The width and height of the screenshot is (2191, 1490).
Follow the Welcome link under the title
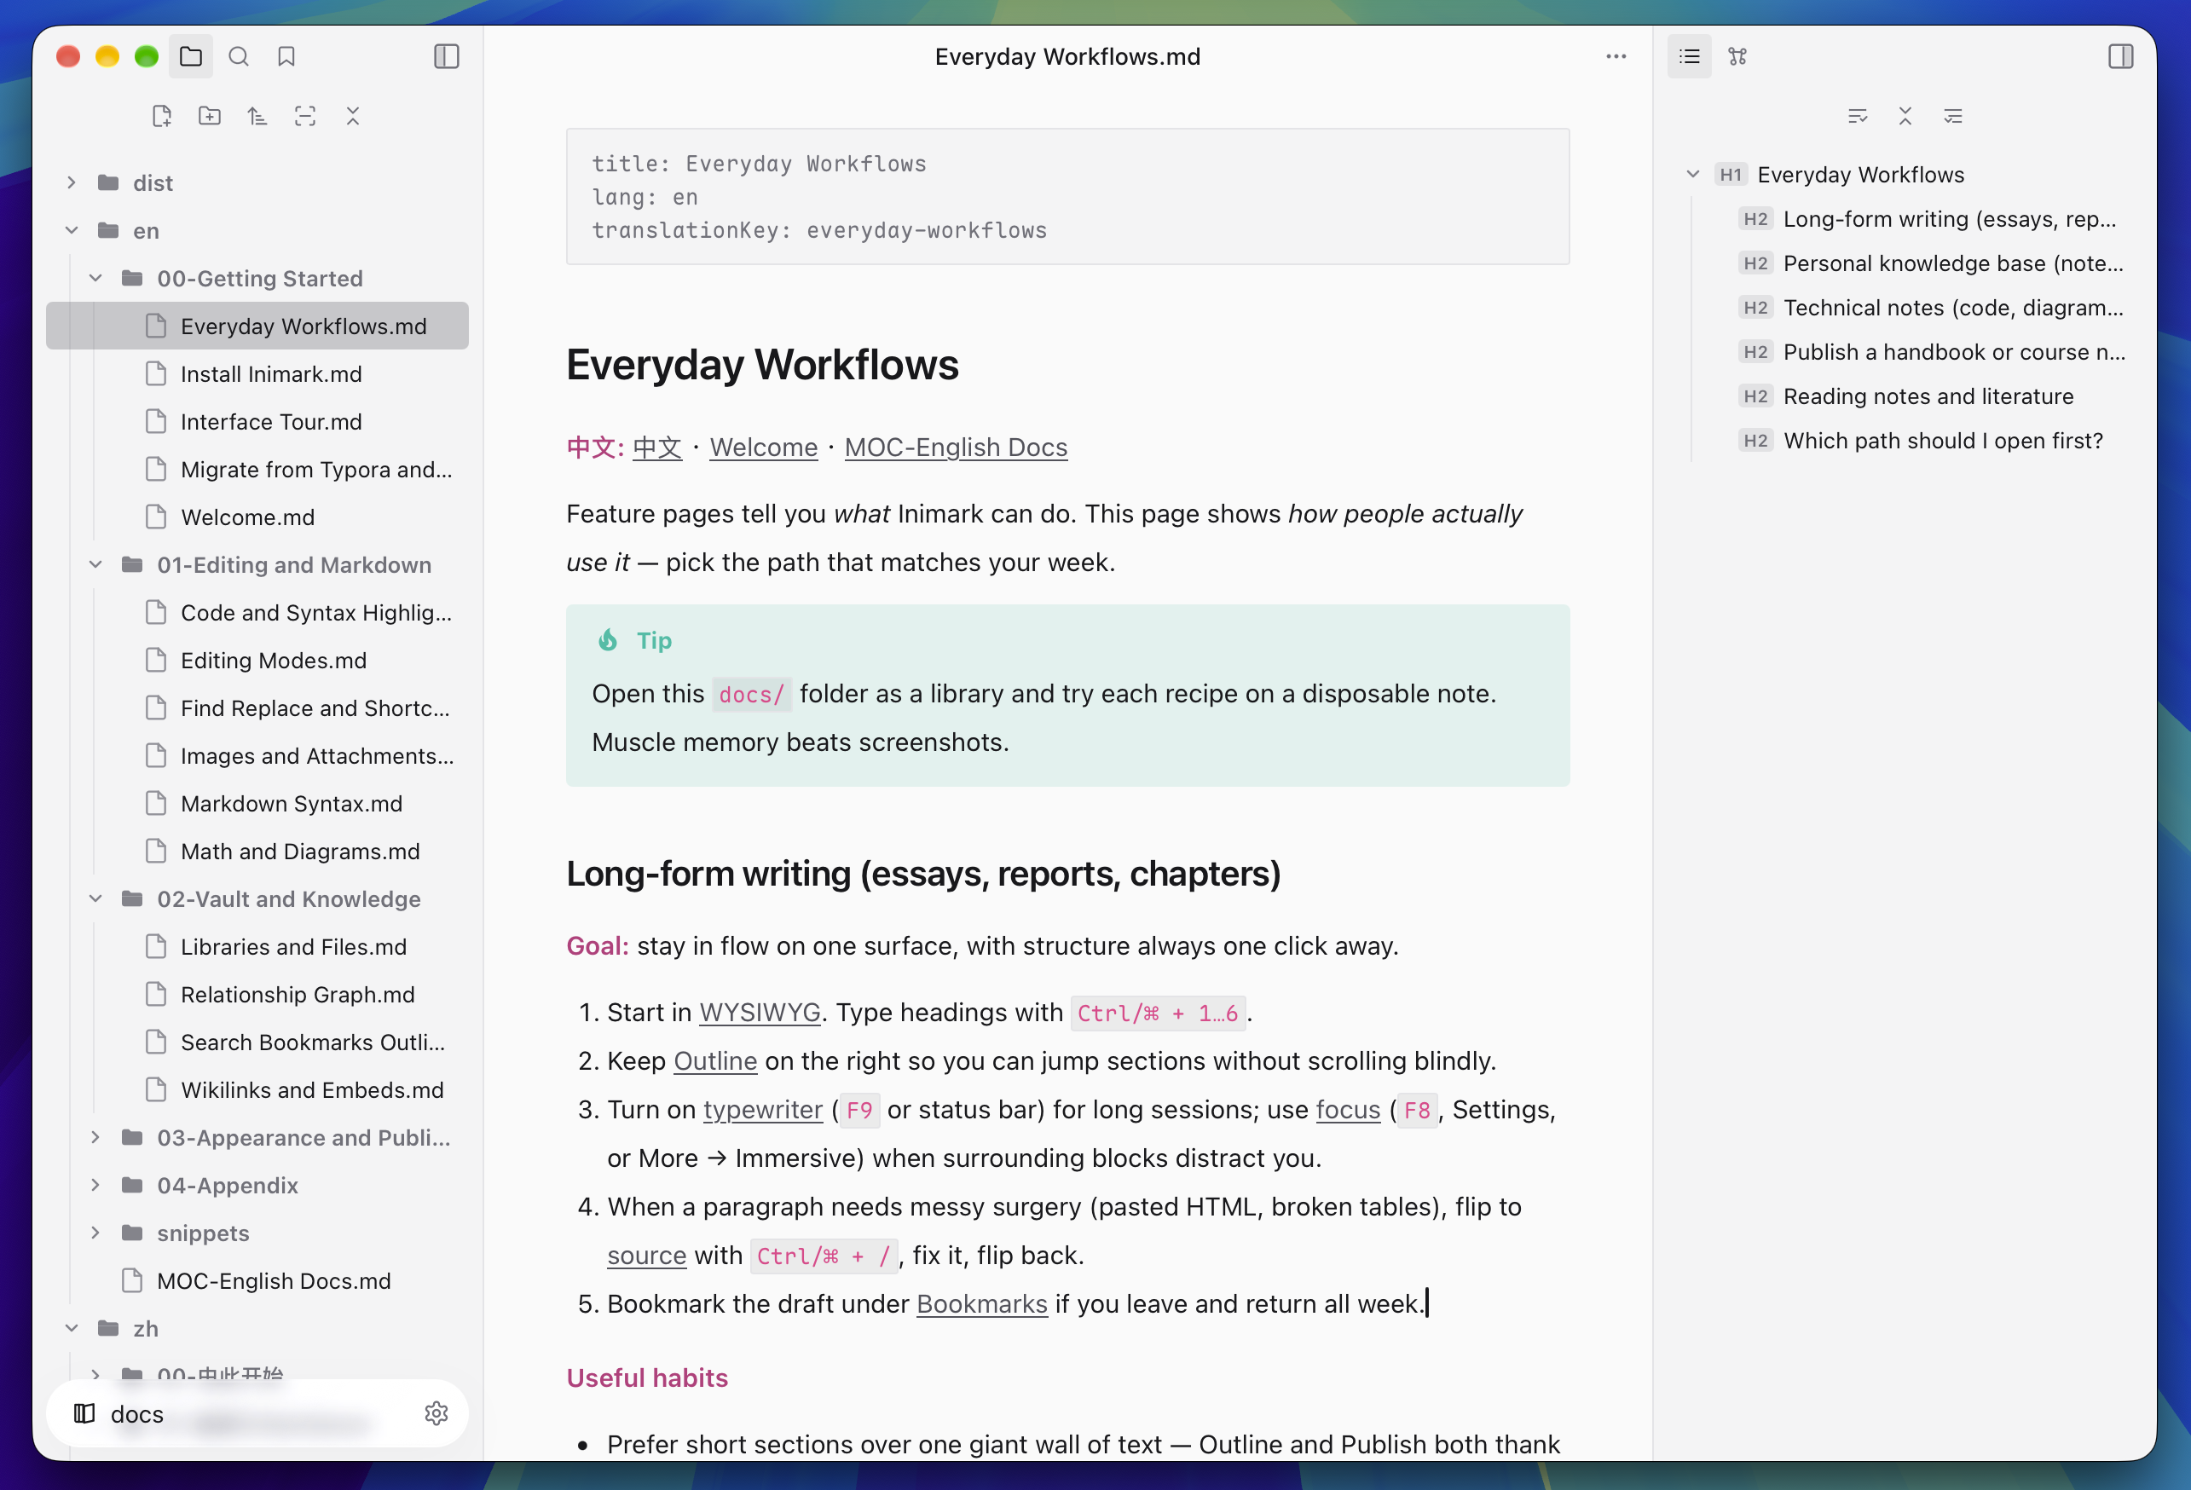click(764, 448)
